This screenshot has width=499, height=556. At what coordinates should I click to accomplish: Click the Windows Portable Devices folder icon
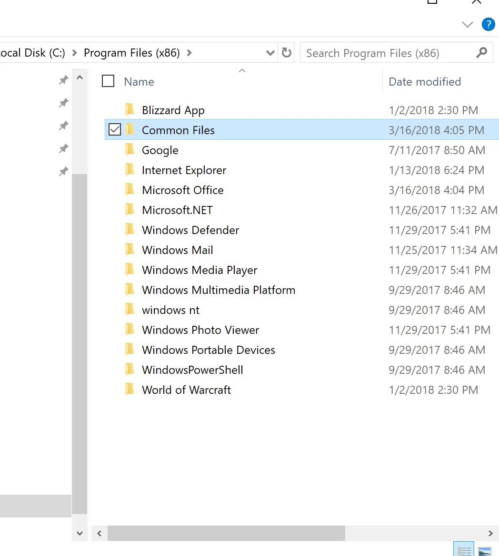pyautogui.click(x=130, y=349)
